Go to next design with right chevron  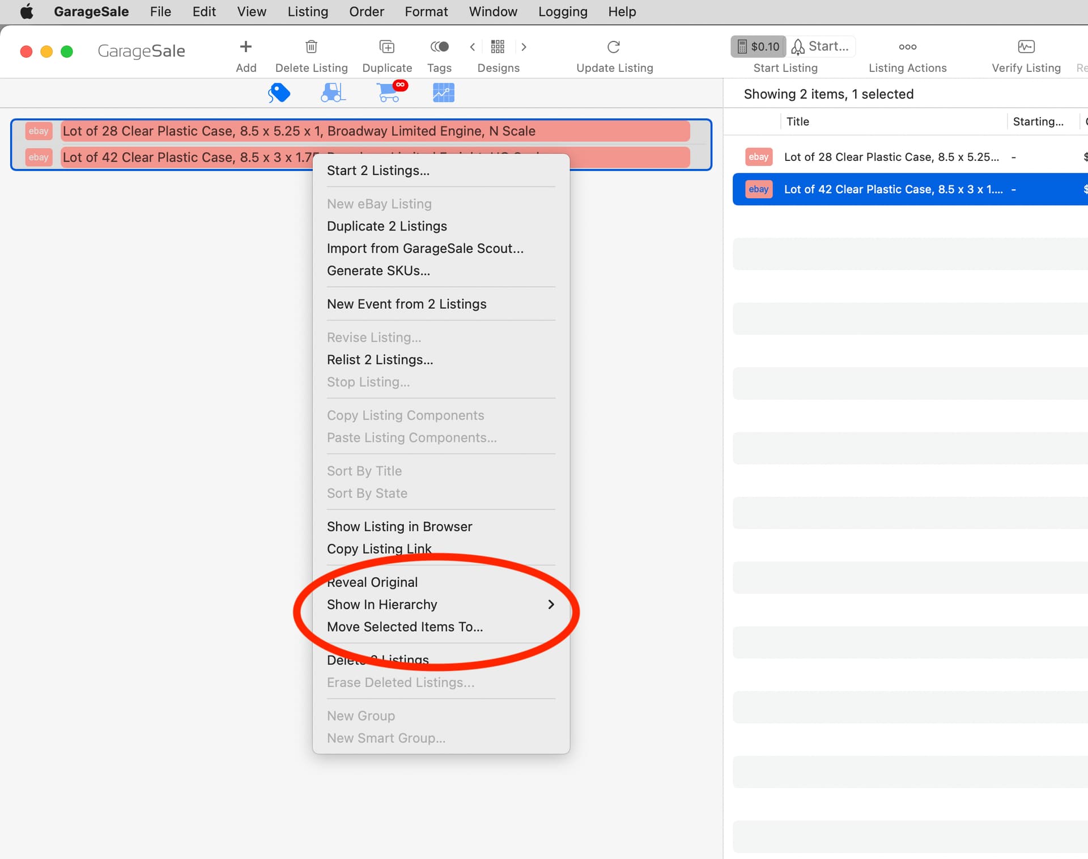point(524,47)
